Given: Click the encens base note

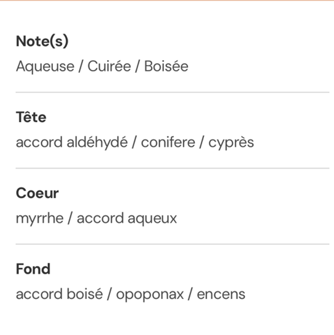Looking at the screenshot, I should click(x=221, y=294).
